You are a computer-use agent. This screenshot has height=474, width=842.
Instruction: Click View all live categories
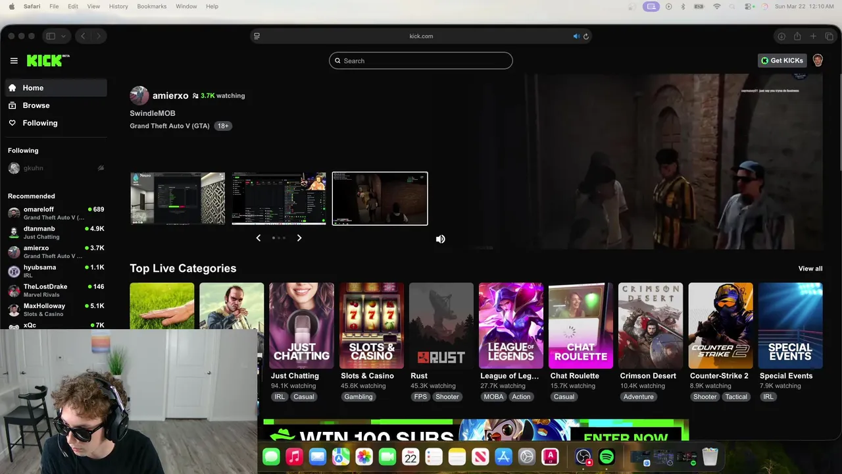(810, 269)
